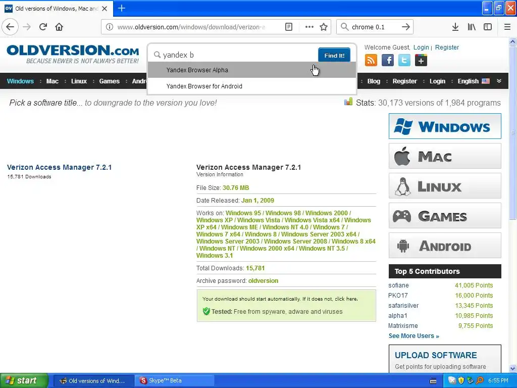Viewport: 517px width, 388px height.
Task: Click the forward navigation arrow
Action: (x=27, y=27)
